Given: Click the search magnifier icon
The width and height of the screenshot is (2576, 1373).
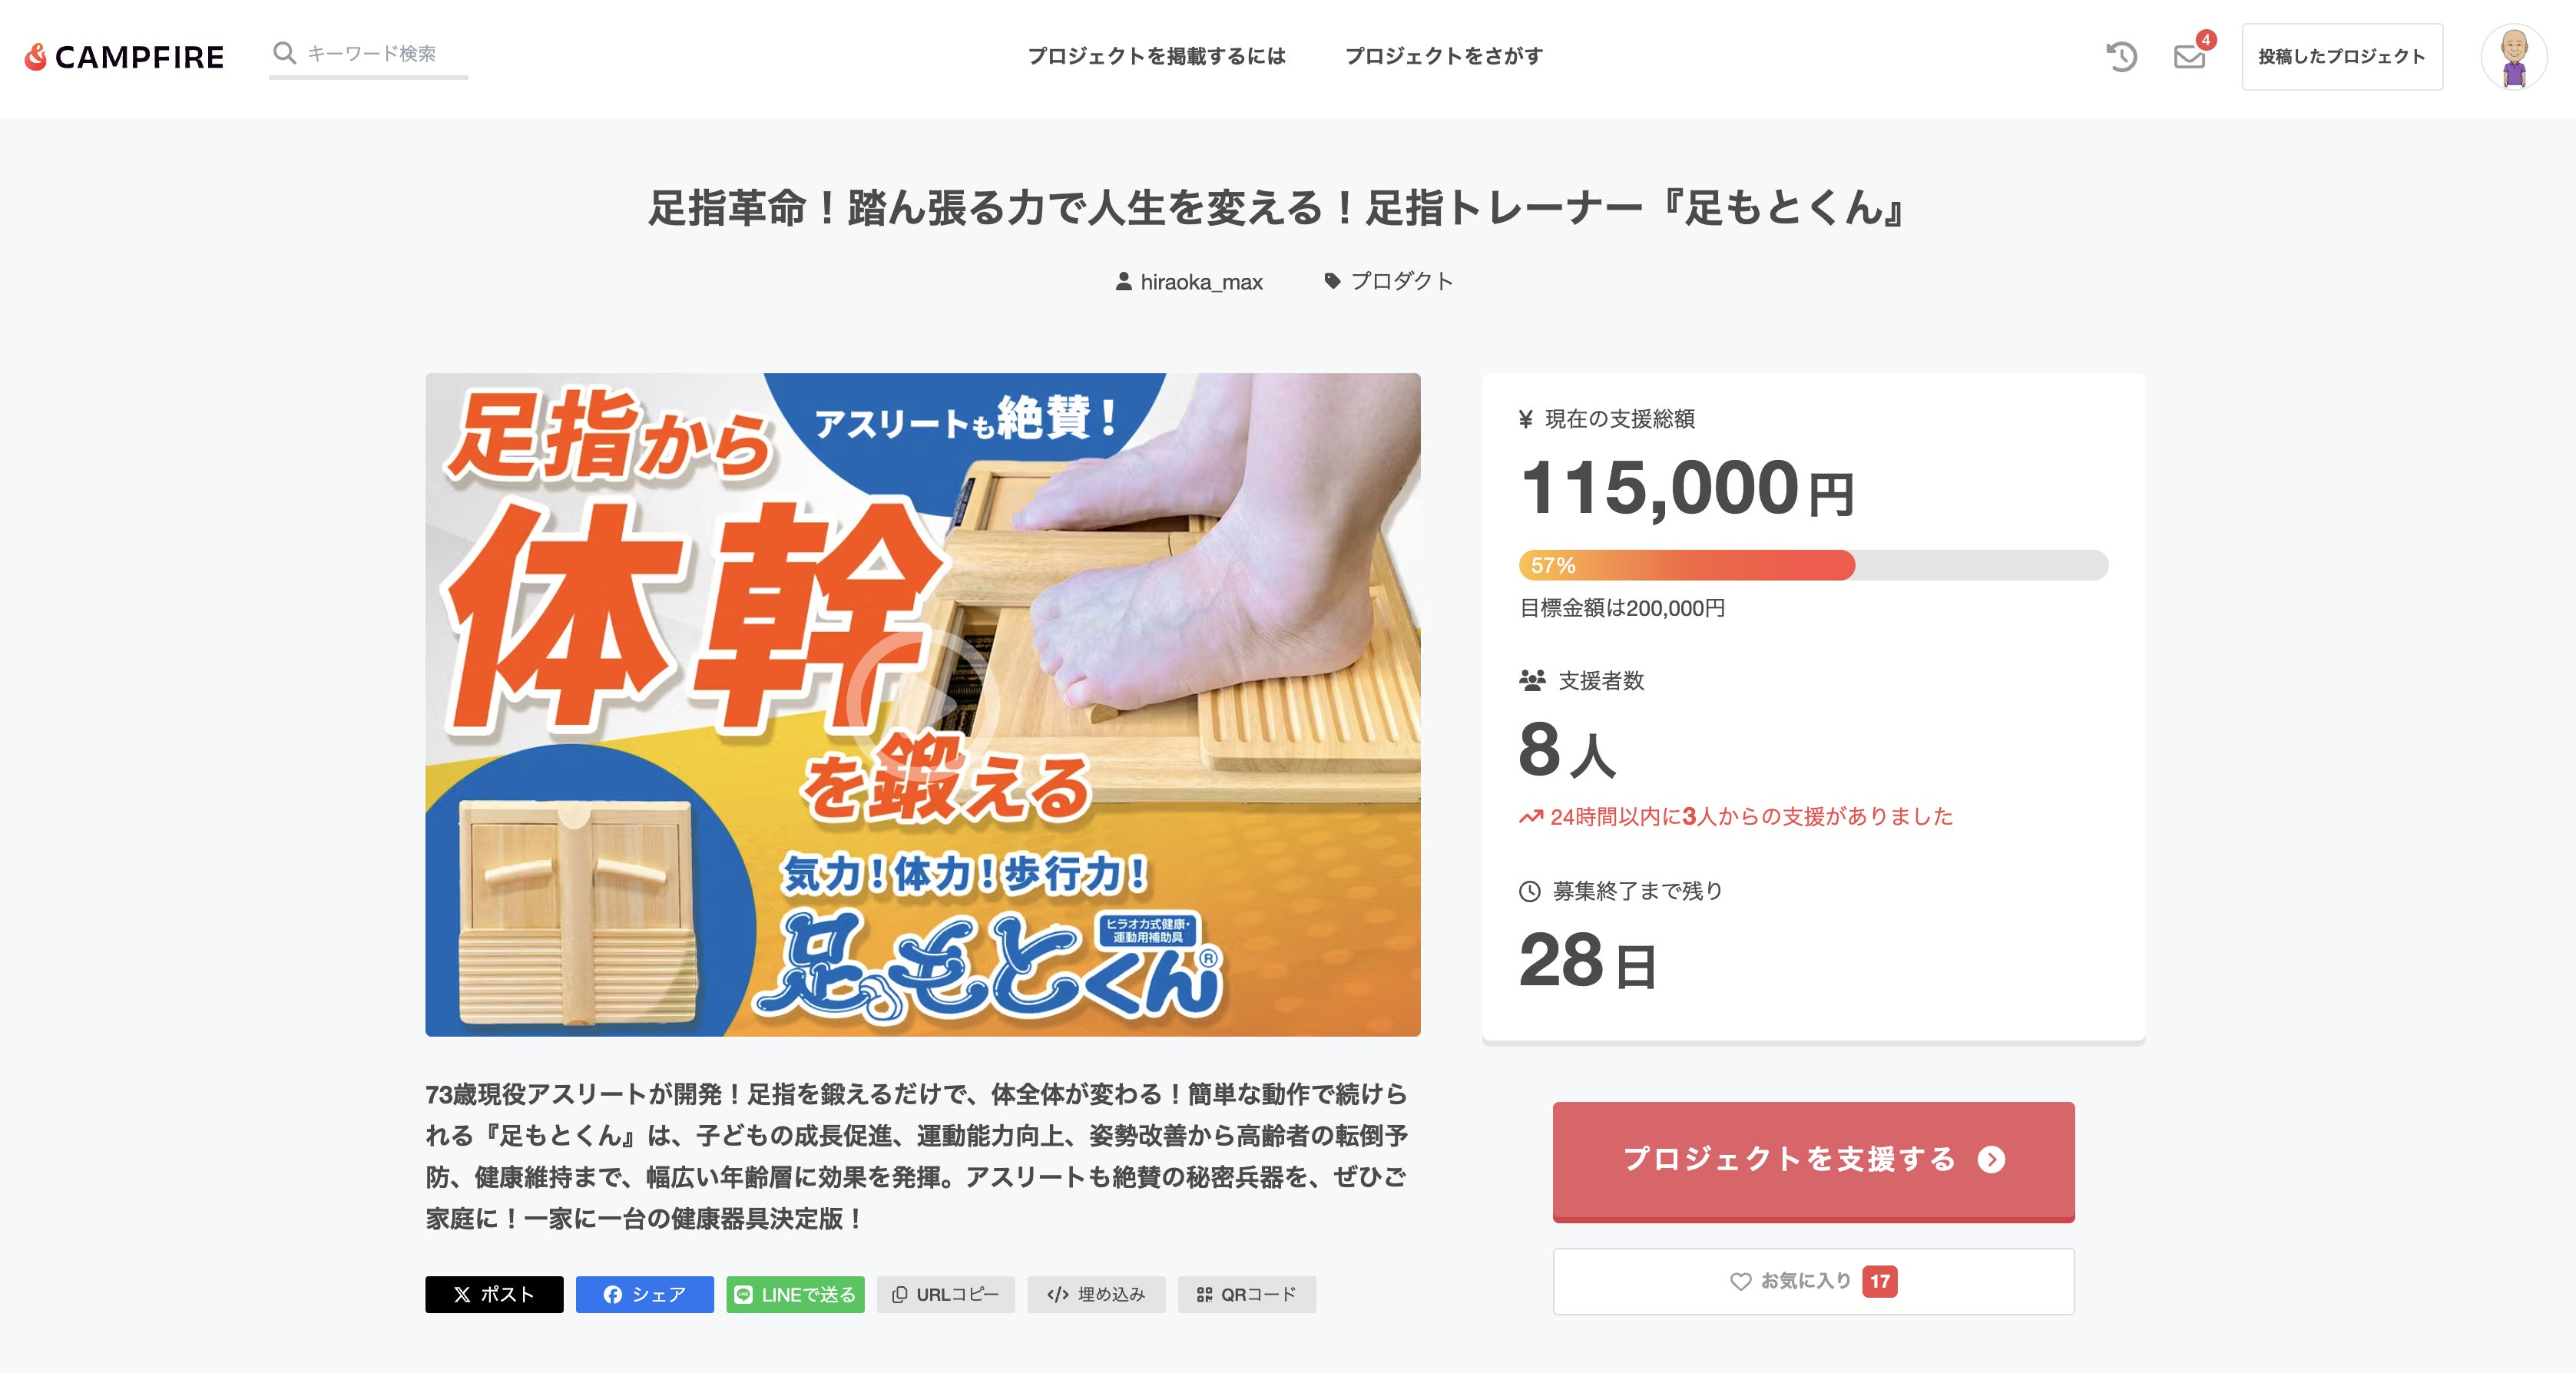Looking at the screenshot, I should [x=285, y=53].
